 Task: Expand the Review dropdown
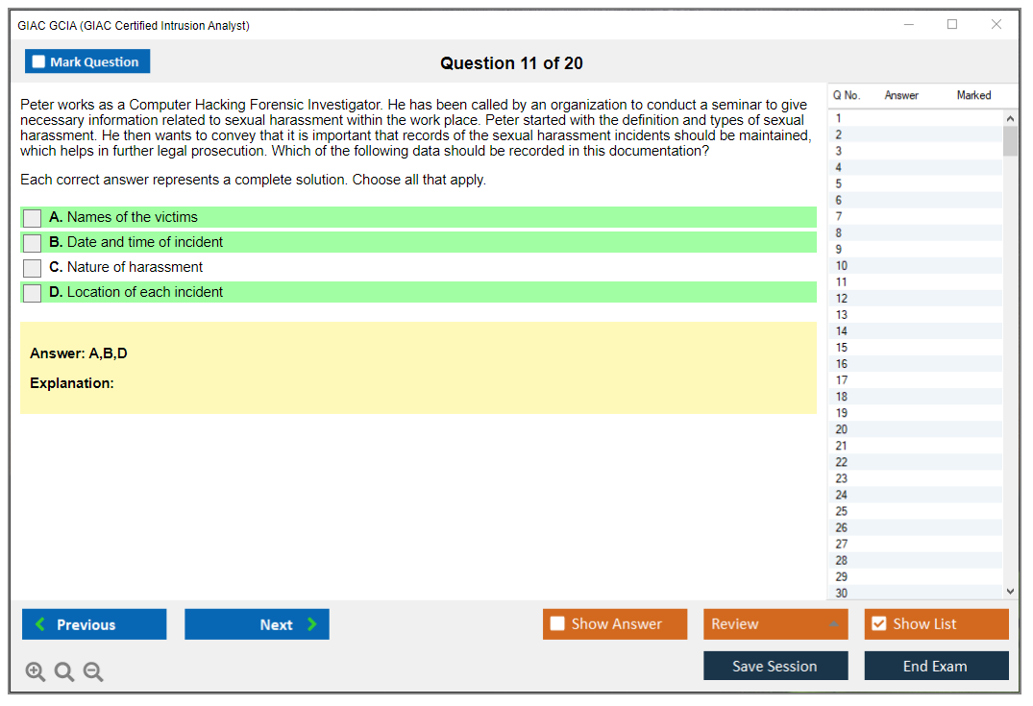[775, 624]
